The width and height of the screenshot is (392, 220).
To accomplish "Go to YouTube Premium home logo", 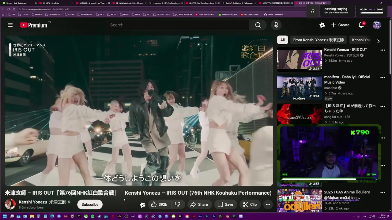I will [34, 25].
